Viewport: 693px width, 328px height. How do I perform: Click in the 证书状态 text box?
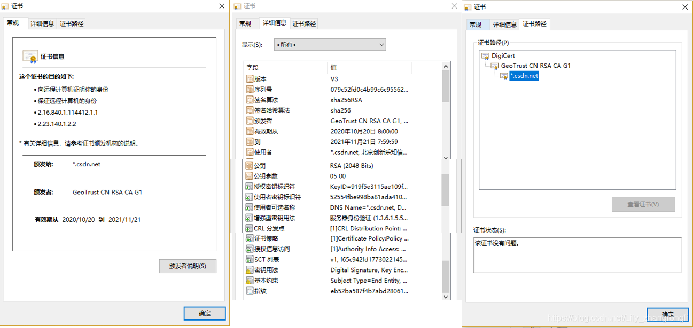(x=578, y=255)
